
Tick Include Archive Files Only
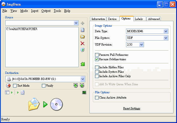97,76
